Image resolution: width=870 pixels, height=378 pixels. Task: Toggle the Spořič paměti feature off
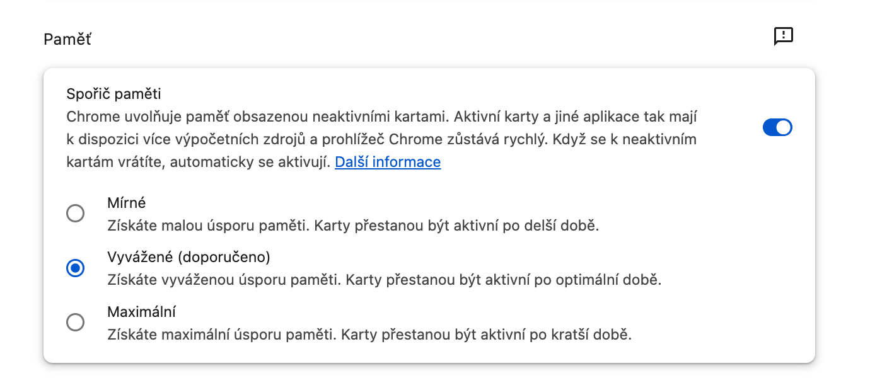(777, 127)
